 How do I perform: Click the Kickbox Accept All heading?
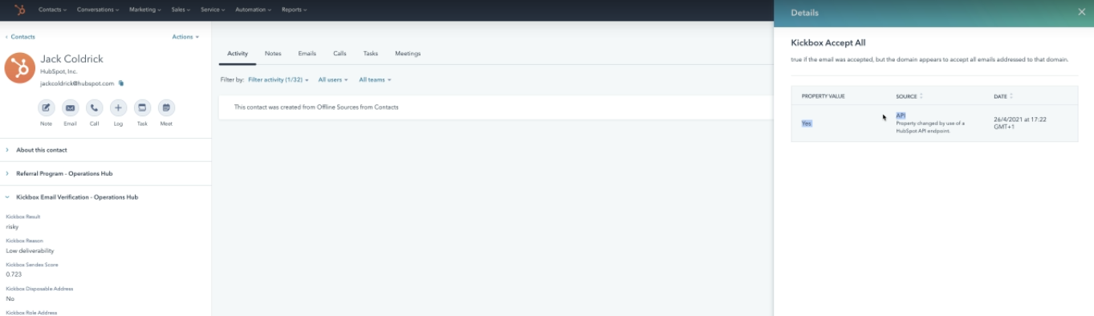pyautogui.click(x=828, y=43)
